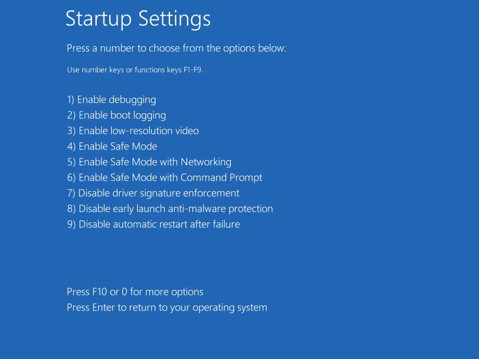Click the word 'Enter' in the last line
The height and width of the screenshot is (359, 479).
coord(103,308)
